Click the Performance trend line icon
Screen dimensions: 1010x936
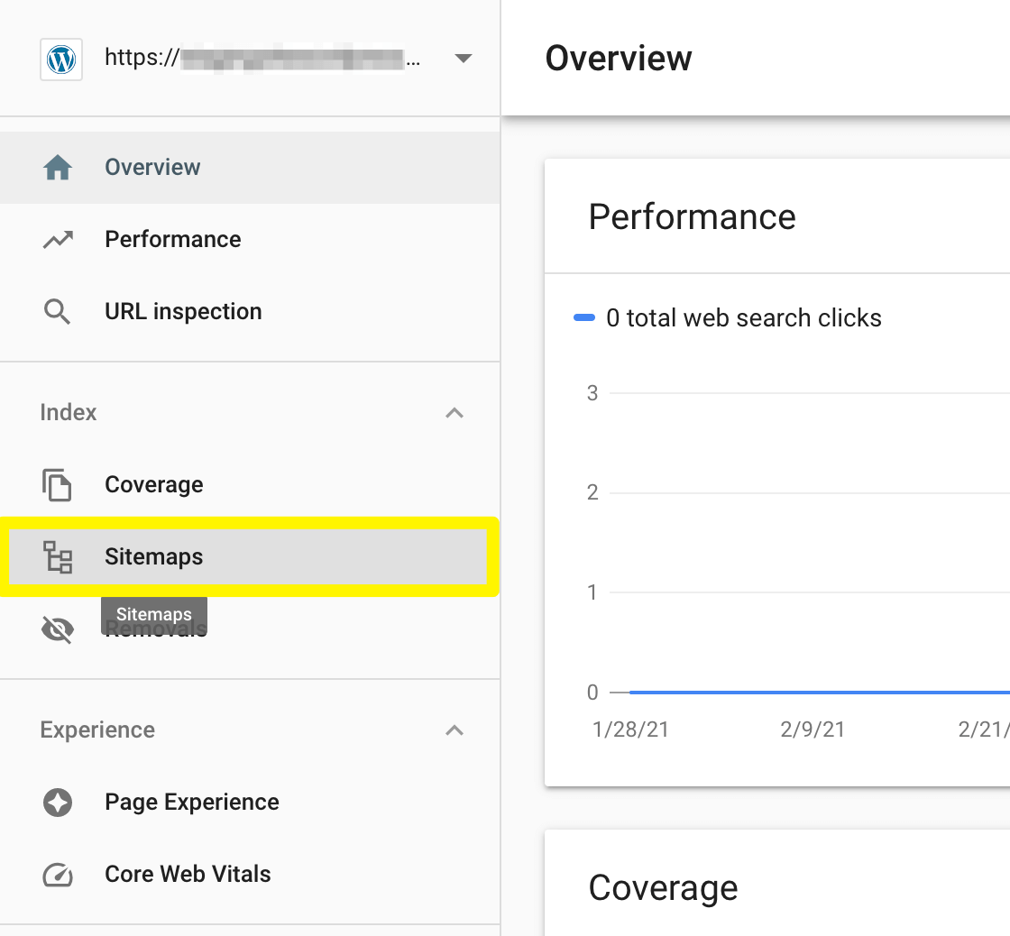click(58, 240)
